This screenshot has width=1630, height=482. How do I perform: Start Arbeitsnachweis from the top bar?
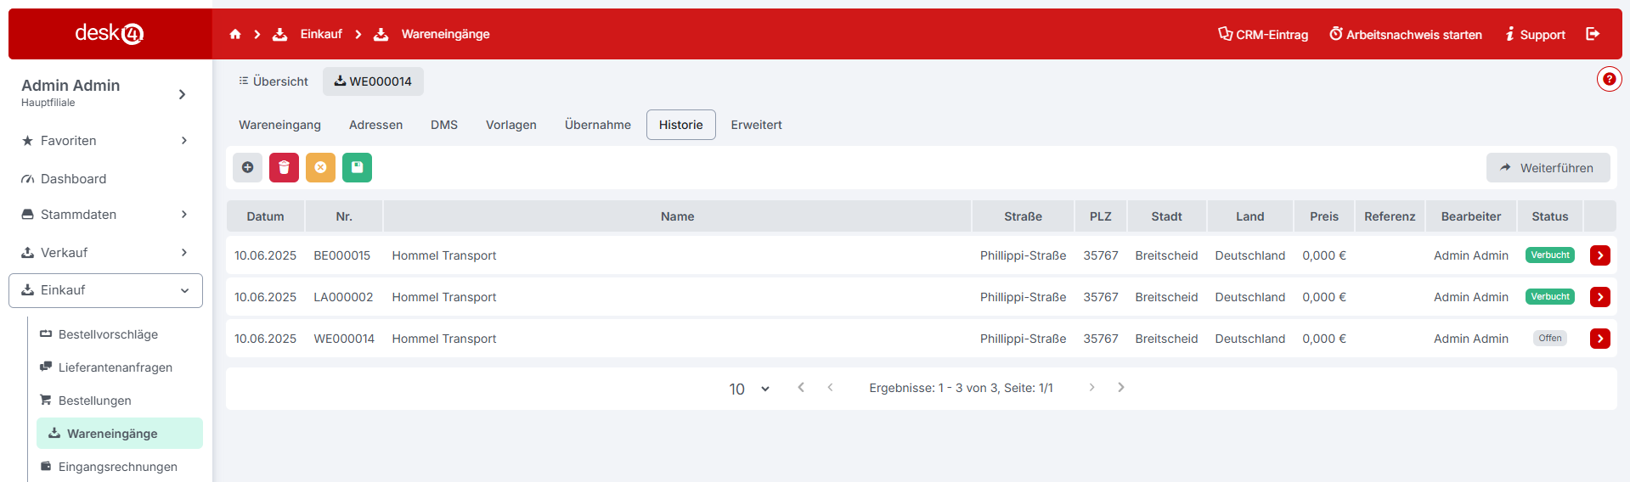1405,35
